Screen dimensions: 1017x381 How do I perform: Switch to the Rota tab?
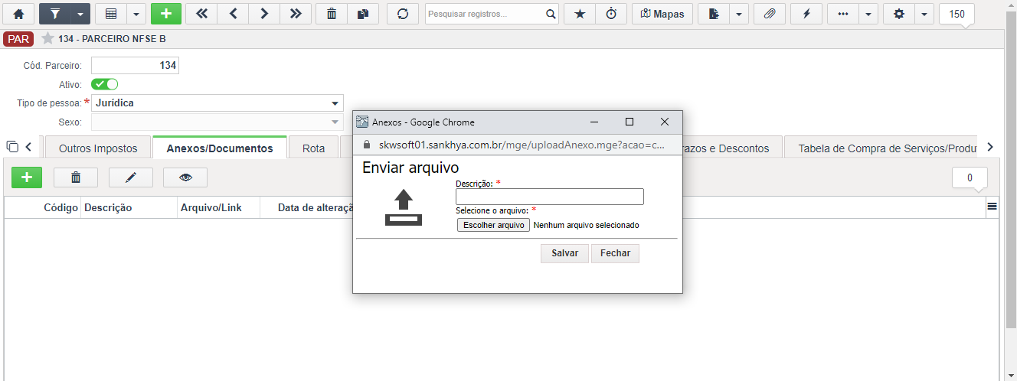click(314, 148)
